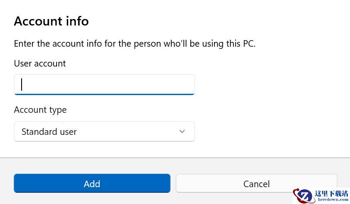Image resolution: width=350 pixels, height=204 pixels.
Task: Click the text cursor in the User account box
Action: (x=22, y=84)
